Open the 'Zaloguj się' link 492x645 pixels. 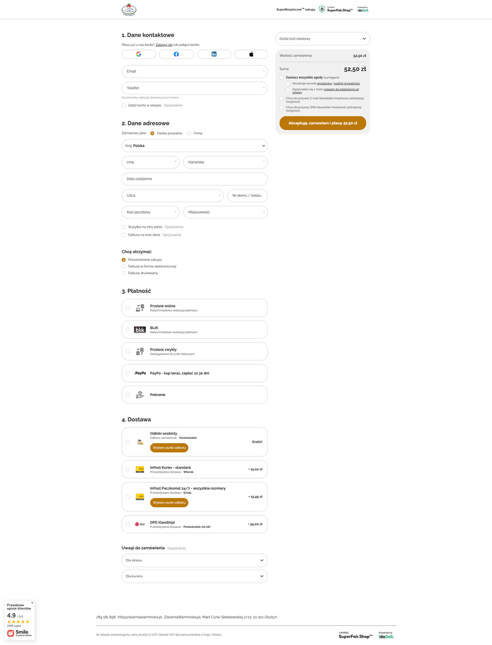pos(164,44)
